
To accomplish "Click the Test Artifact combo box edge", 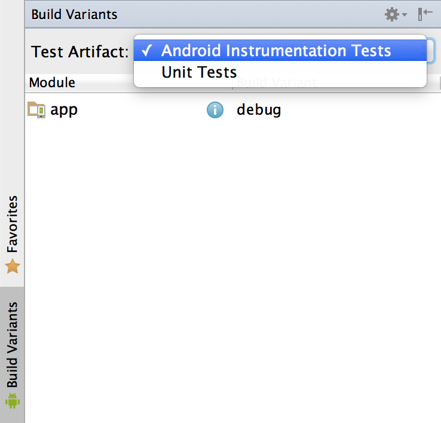I will tap(431, 51).
